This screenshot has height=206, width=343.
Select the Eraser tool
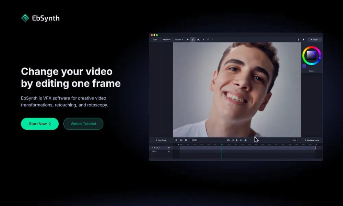tap(198, 39)
